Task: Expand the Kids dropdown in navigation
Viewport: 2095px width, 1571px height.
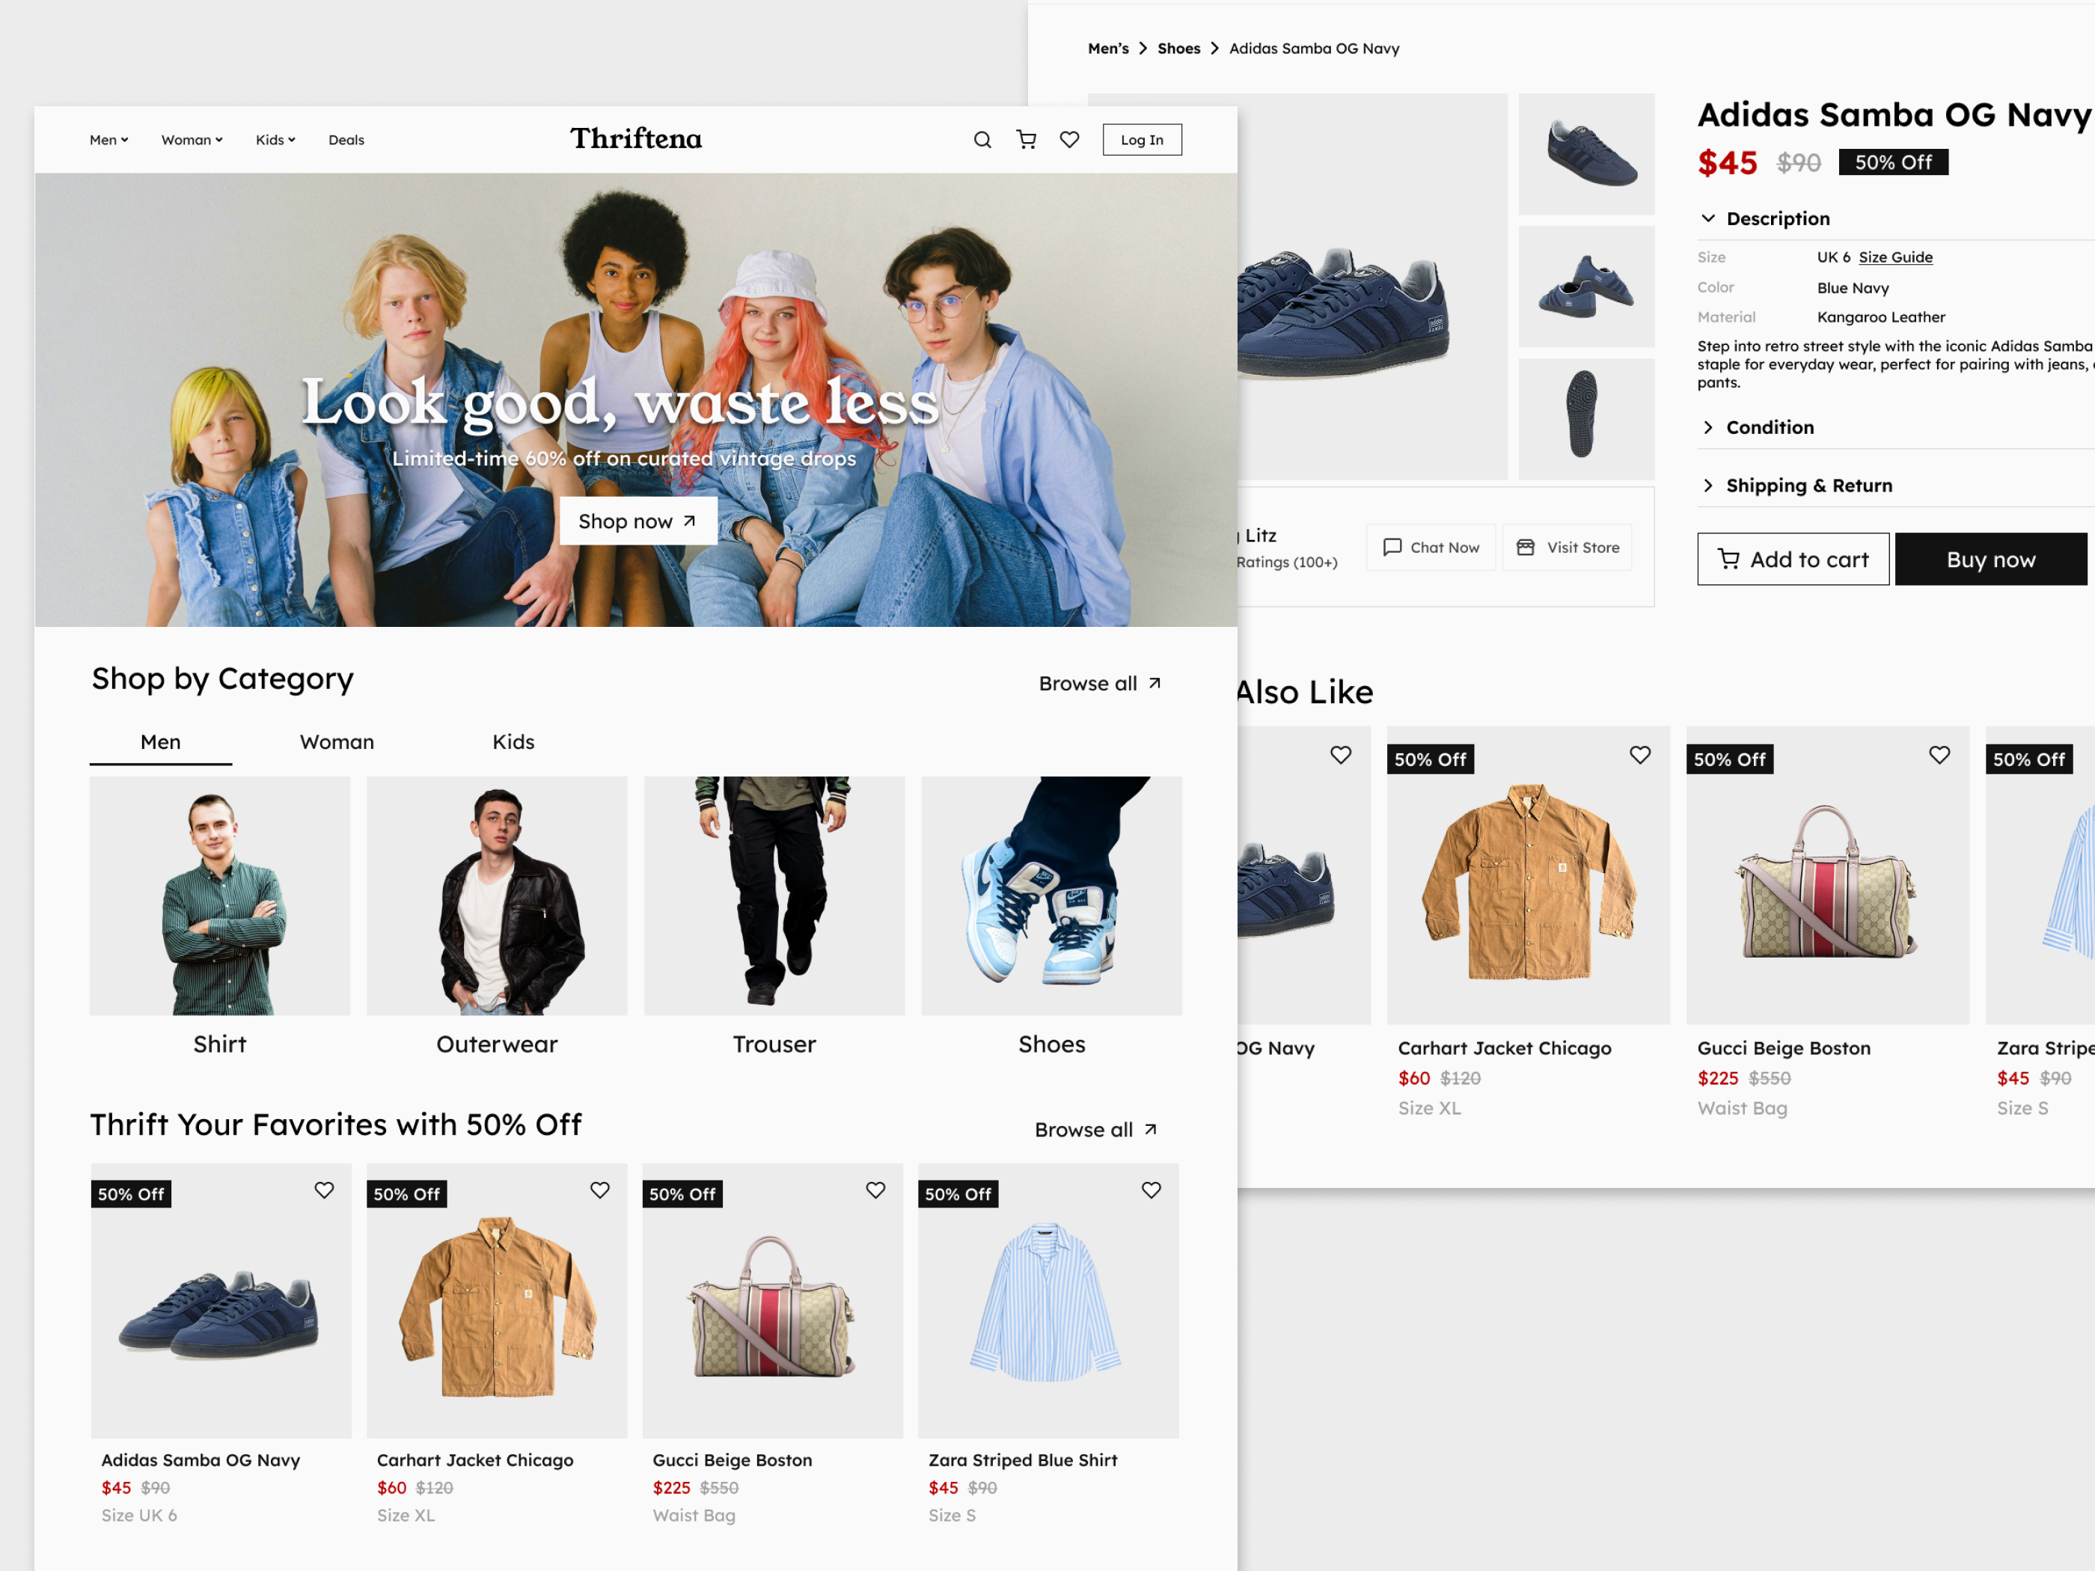Action: point(275,140)
